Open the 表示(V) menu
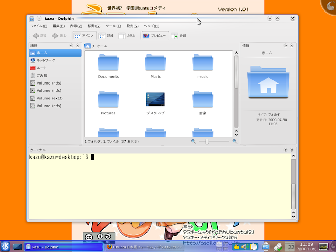 coord(76,26)
